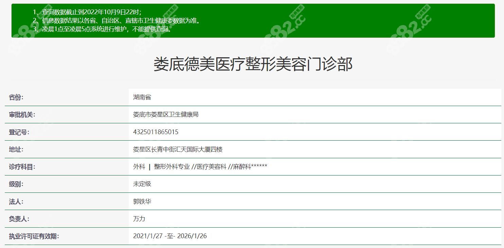
Task: Click the value 湖南省
Action: (x=142, y=97)
